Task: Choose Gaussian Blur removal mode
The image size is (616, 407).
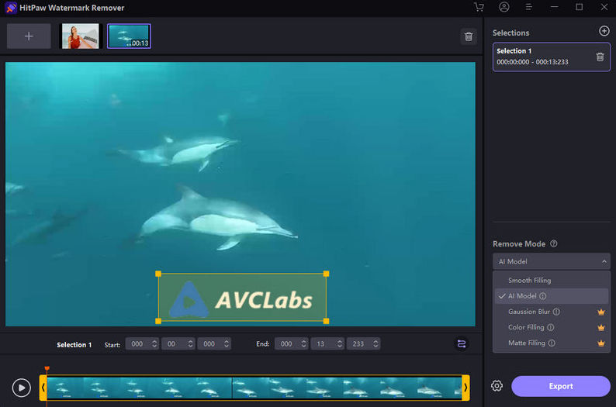Action: [x=529, y=312]
